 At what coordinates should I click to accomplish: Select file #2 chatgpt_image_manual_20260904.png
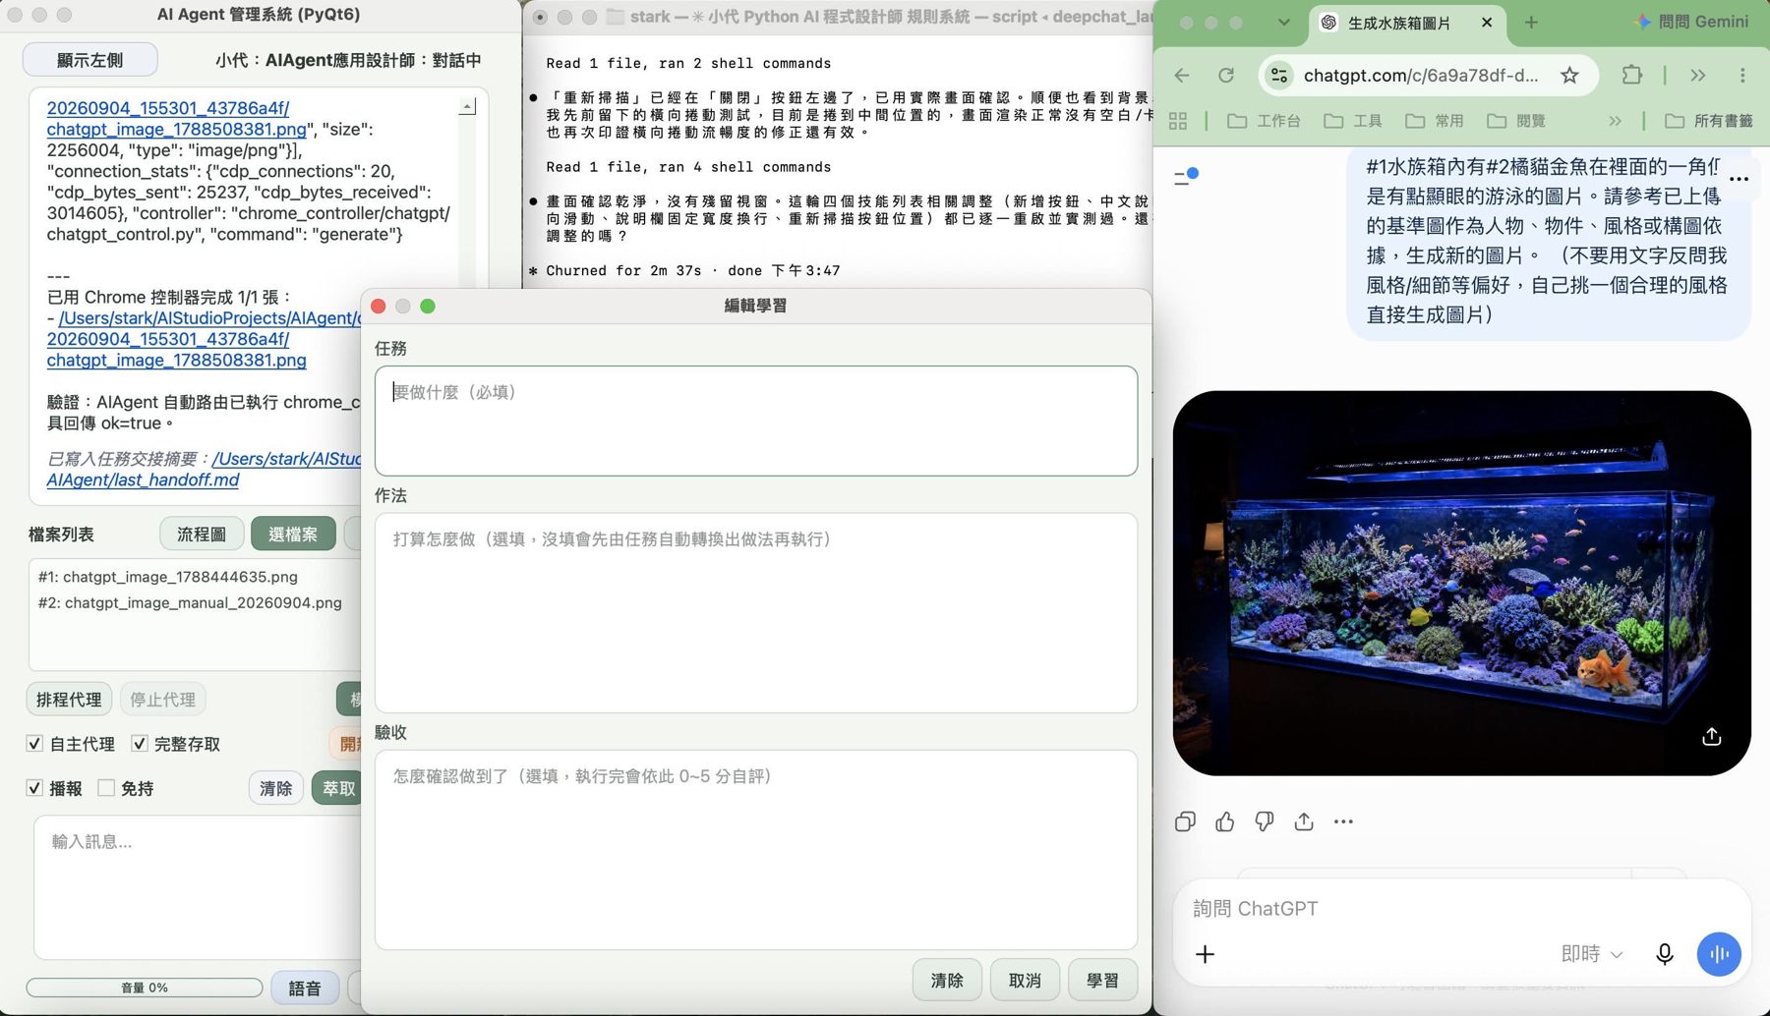point(190,602)
